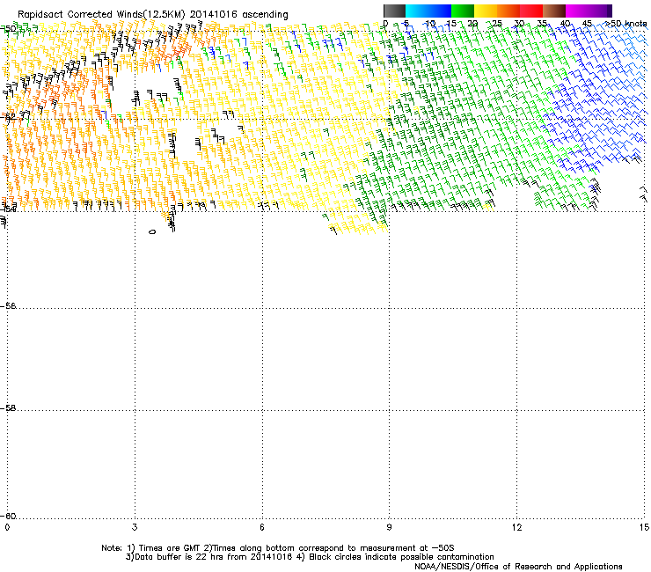Click the legend label '35'
This screenshot has width=651, height=572.
[542, 24]
